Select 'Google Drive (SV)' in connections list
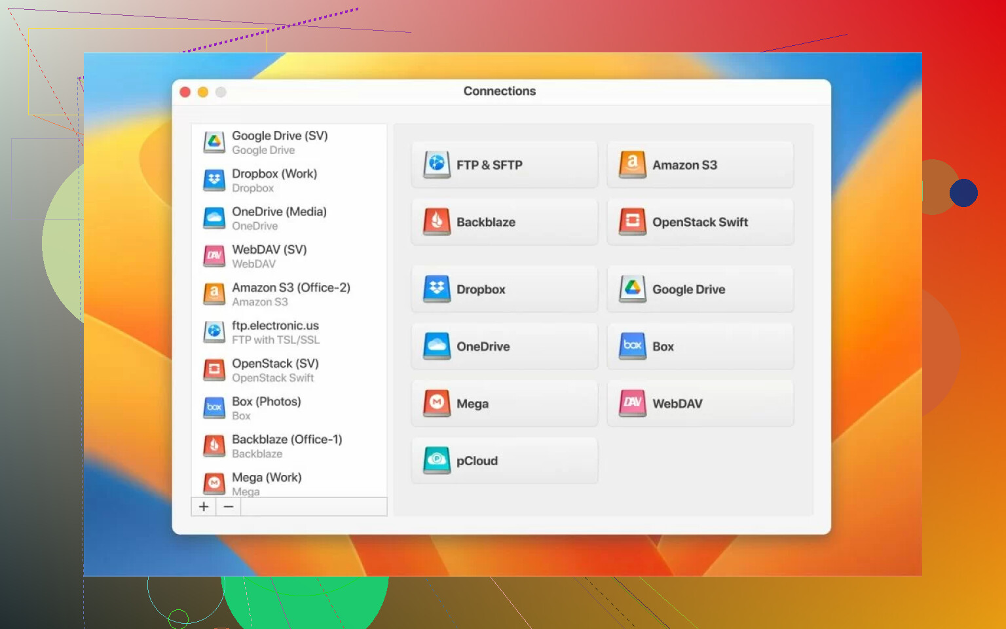The height and width of the screenshot is (629, 1006). click(289, 142)
